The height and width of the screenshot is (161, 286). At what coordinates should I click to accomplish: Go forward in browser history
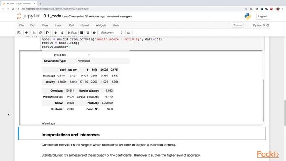(x=8, y=9)
